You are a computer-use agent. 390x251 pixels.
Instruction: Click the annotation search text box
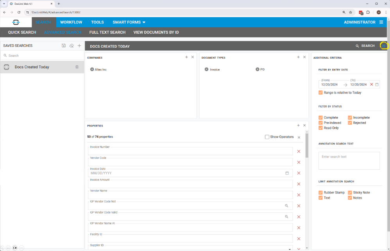pos(349,161)
